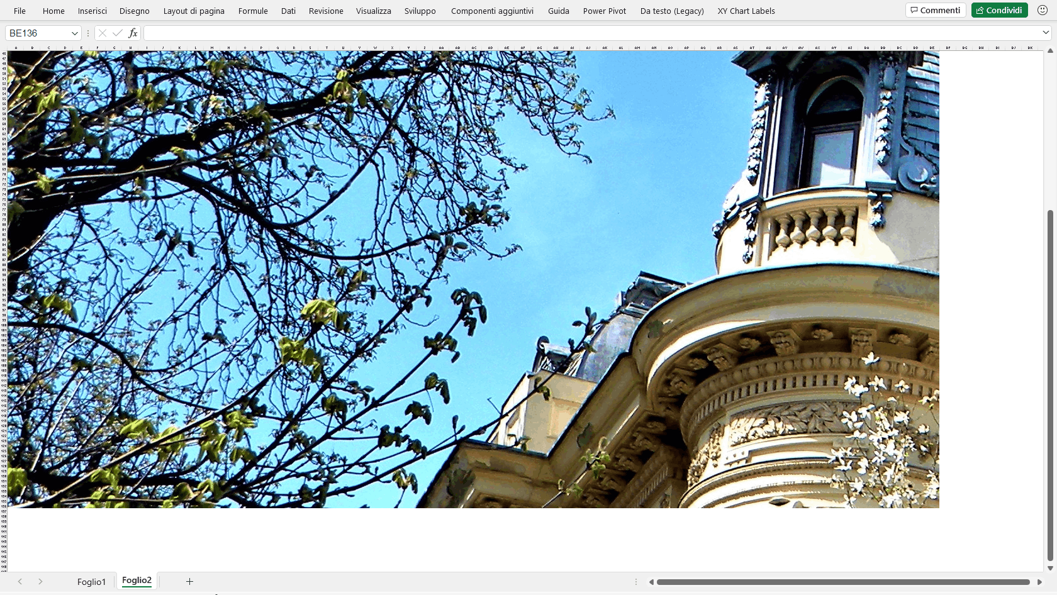Screen dimensions: 1057x595
Task: Open the Componenti aggiuntivi tab
Action: [x=492, y=11]
